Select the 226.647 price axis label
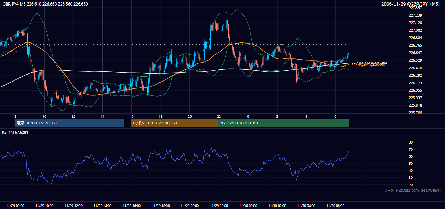The width and height of the screenshot is (445, 209). tap(415, 53)
